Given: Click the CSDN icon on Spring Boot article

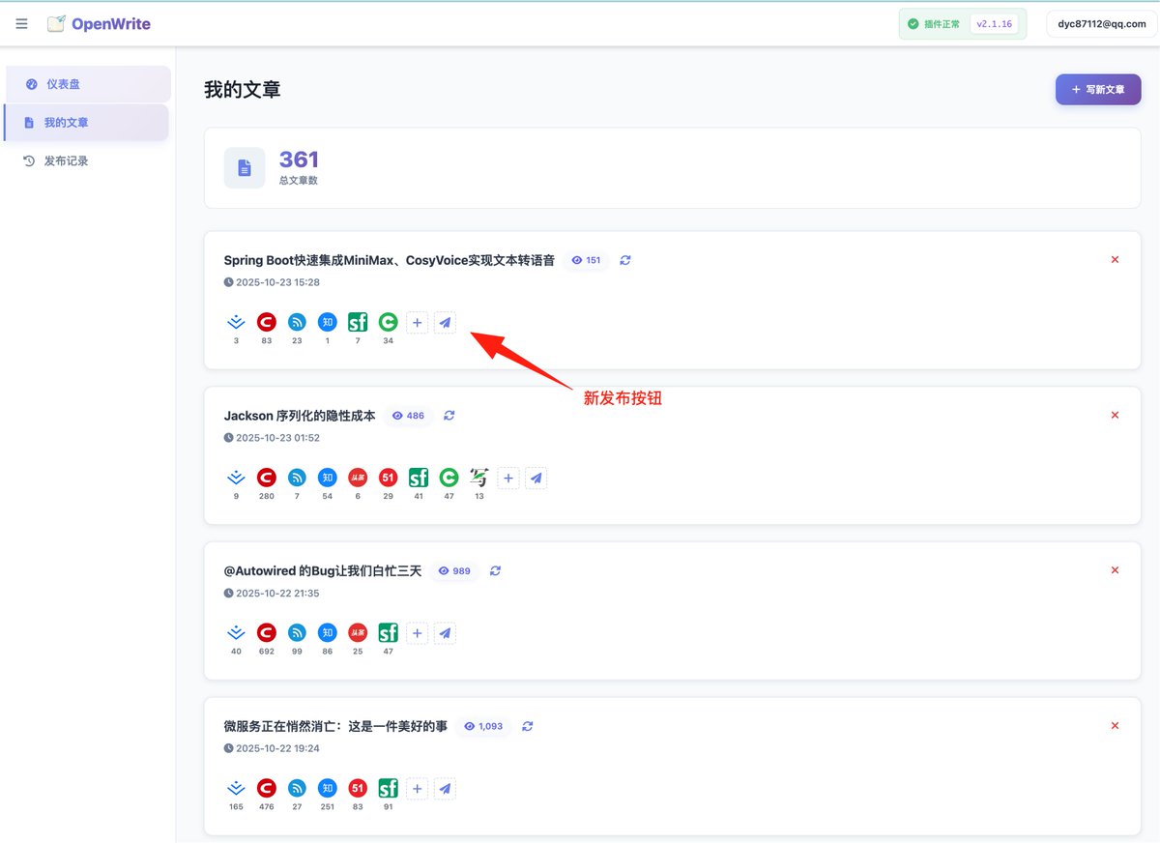Looking at the screenshot, I should tap(267, 323).
